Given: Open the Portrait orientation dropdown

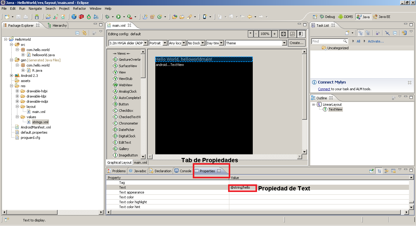Looking at the screenshot, I should (x=158, y=43).
